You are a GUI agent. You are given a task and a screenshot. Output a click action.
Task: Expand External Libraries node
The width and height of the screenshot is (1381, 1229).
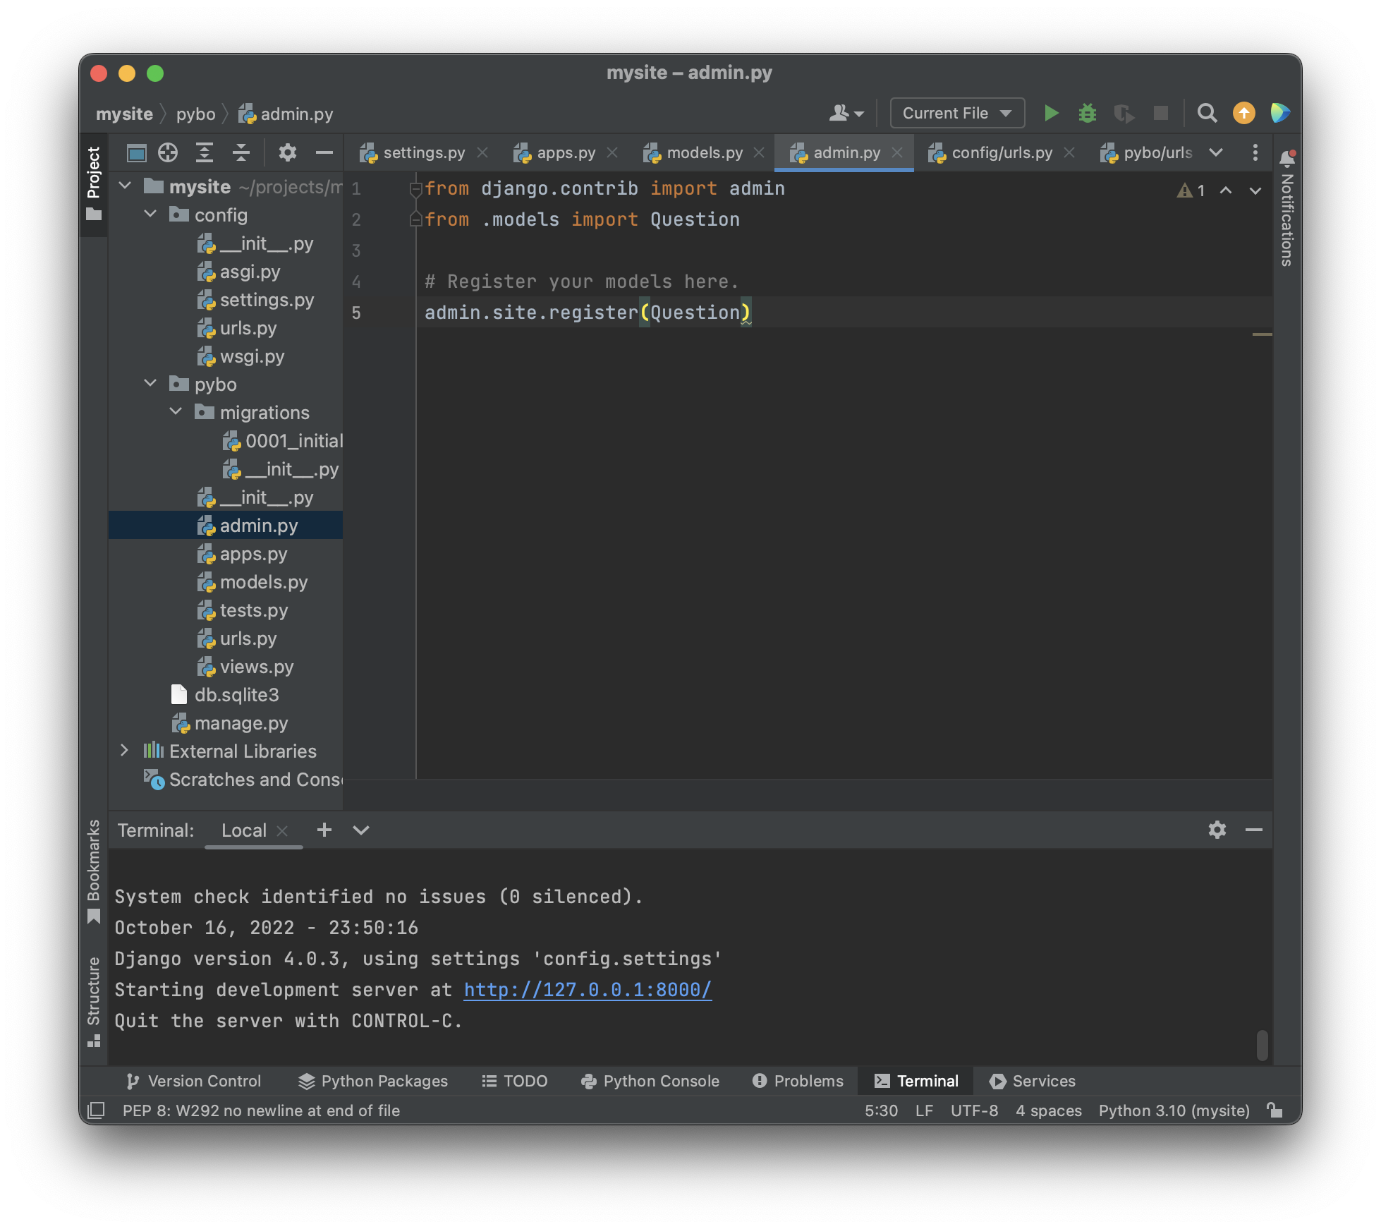pos(125,751)
